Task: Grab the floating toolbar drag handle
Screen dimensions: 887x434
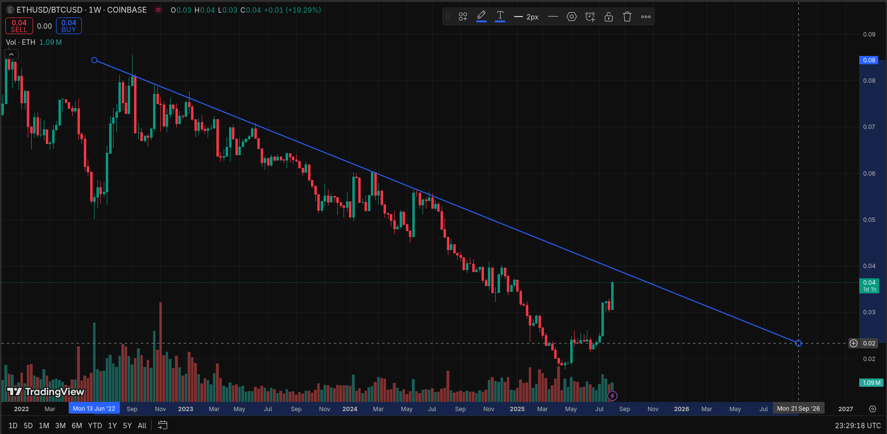Action: coord(448,17)
